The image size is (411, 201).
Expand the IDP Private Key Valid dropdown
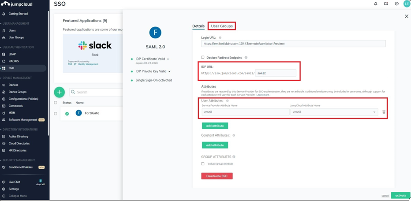click(x=169, y=71)
